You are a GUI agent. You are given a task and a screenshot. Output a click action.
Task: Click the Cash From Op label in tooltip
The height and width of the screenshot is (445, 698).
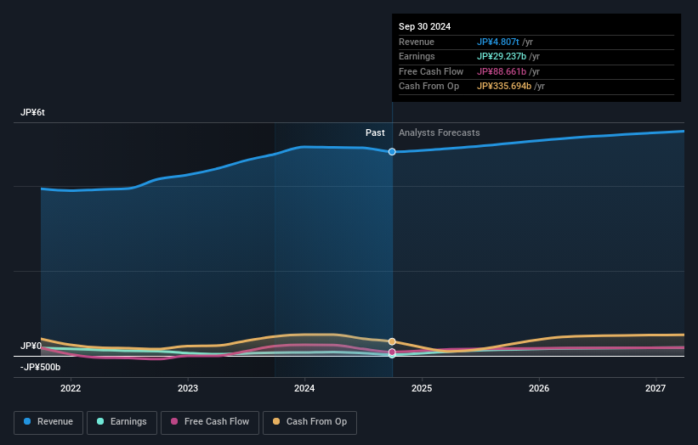pos(428,87)
